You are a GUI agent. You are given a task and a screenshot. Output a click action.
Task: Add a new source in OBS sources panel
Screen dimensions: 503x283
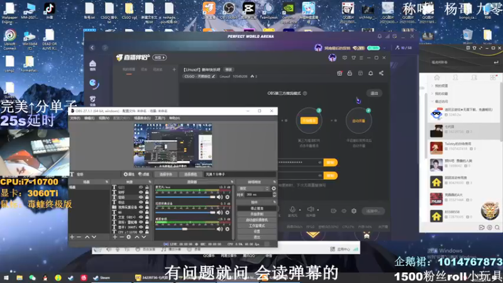[115, 237]
